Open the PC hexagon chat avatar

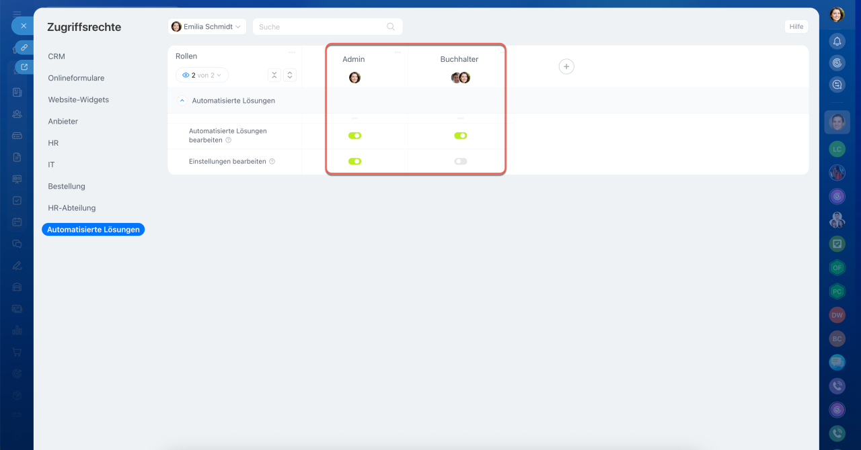pyautogui.click(x=837, y=291)
